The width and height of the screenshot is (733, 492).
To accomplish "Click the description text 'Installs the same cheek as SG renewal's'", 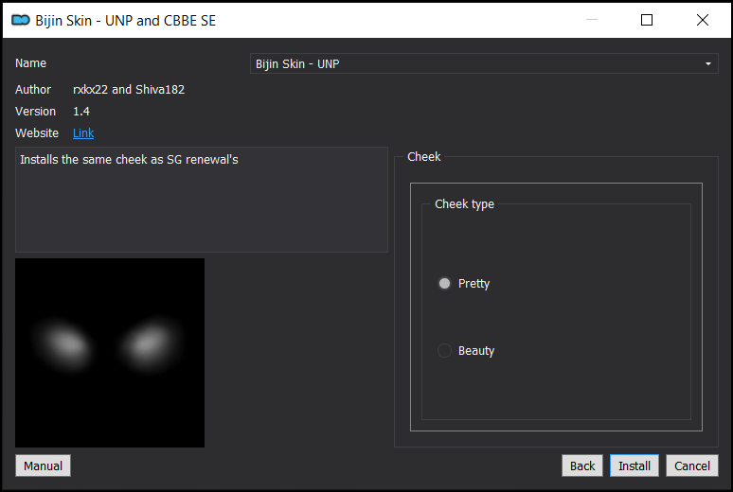I will pos(129,160).
